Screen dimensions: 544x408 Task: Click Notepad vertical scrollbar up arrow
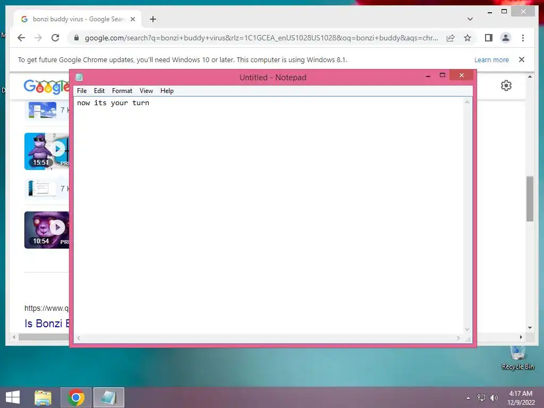(467, 102)
